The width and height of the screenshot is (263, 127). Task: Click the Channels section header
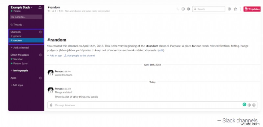(15, 32)
